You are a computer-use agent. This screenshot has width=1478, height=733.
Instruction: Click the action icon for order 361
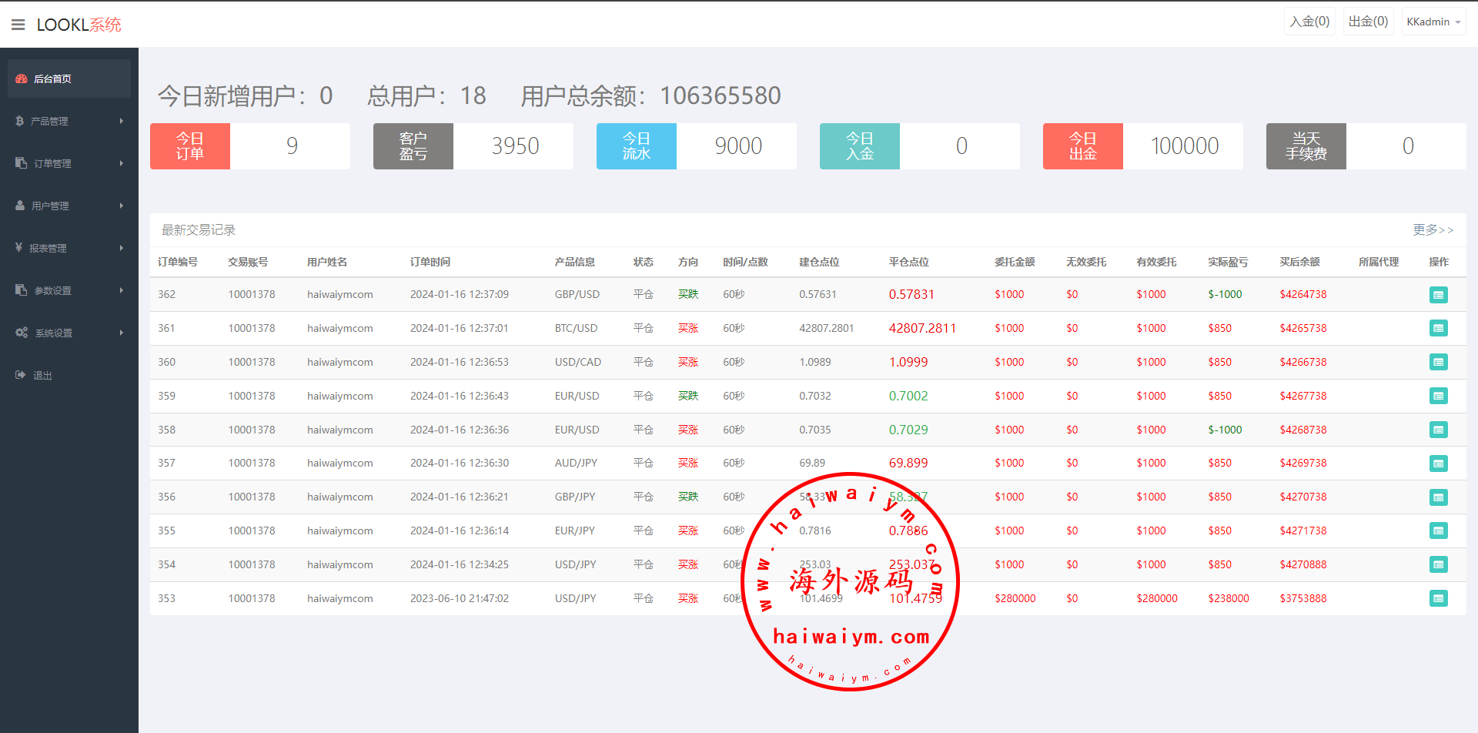(x=1438, y=329)
